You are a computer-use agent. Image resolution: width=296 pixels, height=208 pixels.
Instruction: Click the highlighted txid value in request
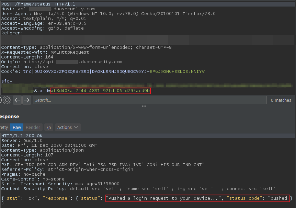click(101, 91)
